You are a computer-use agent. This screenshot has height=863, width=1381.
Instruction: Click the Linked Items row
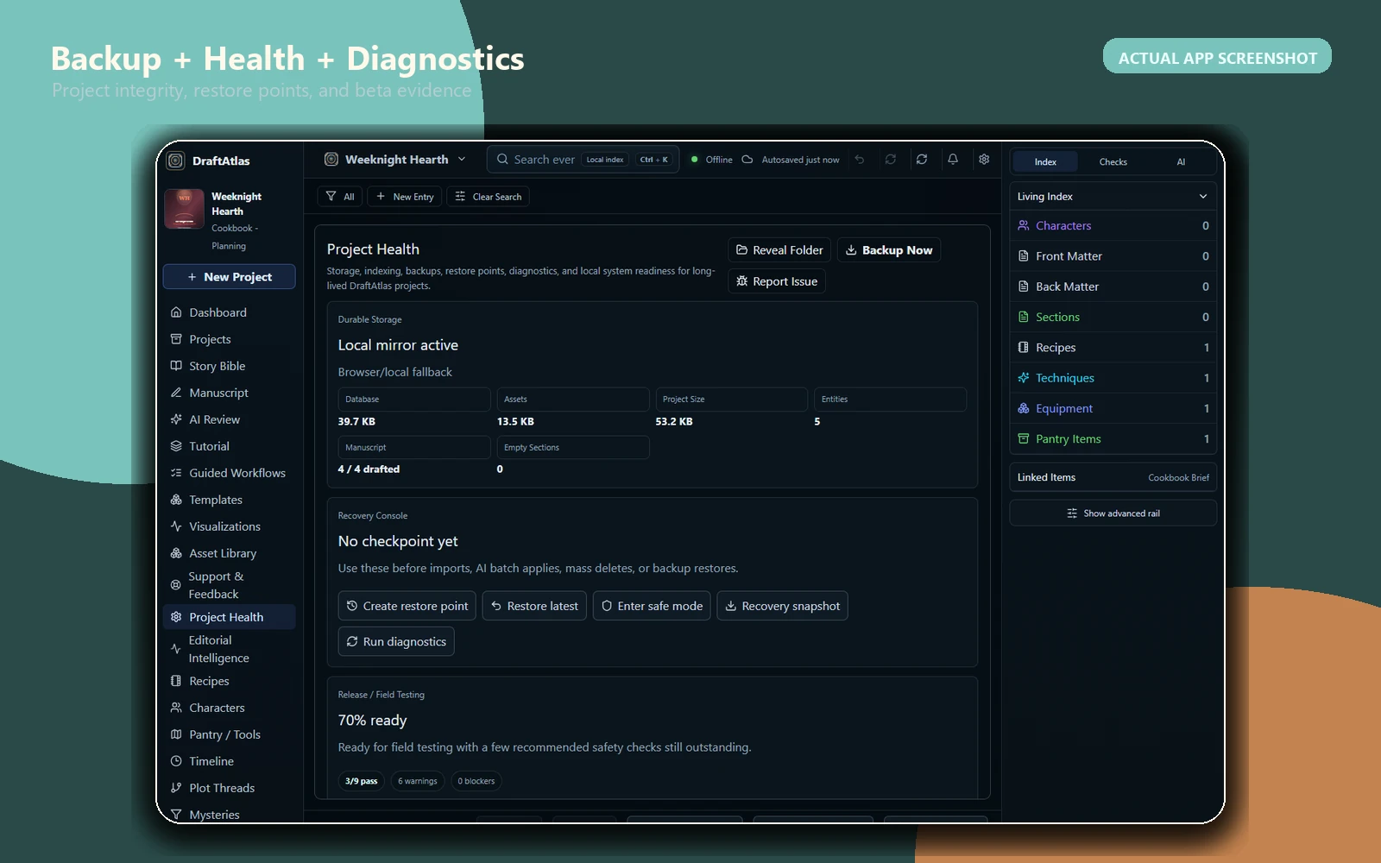pyautogui.click(x=1113, y=477)
